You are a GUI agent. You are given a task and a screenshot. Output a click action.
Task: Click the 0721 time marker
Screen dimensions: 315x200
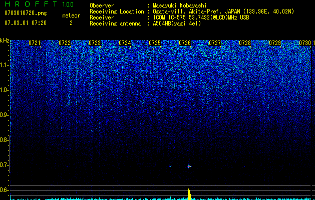coord(35,43)
